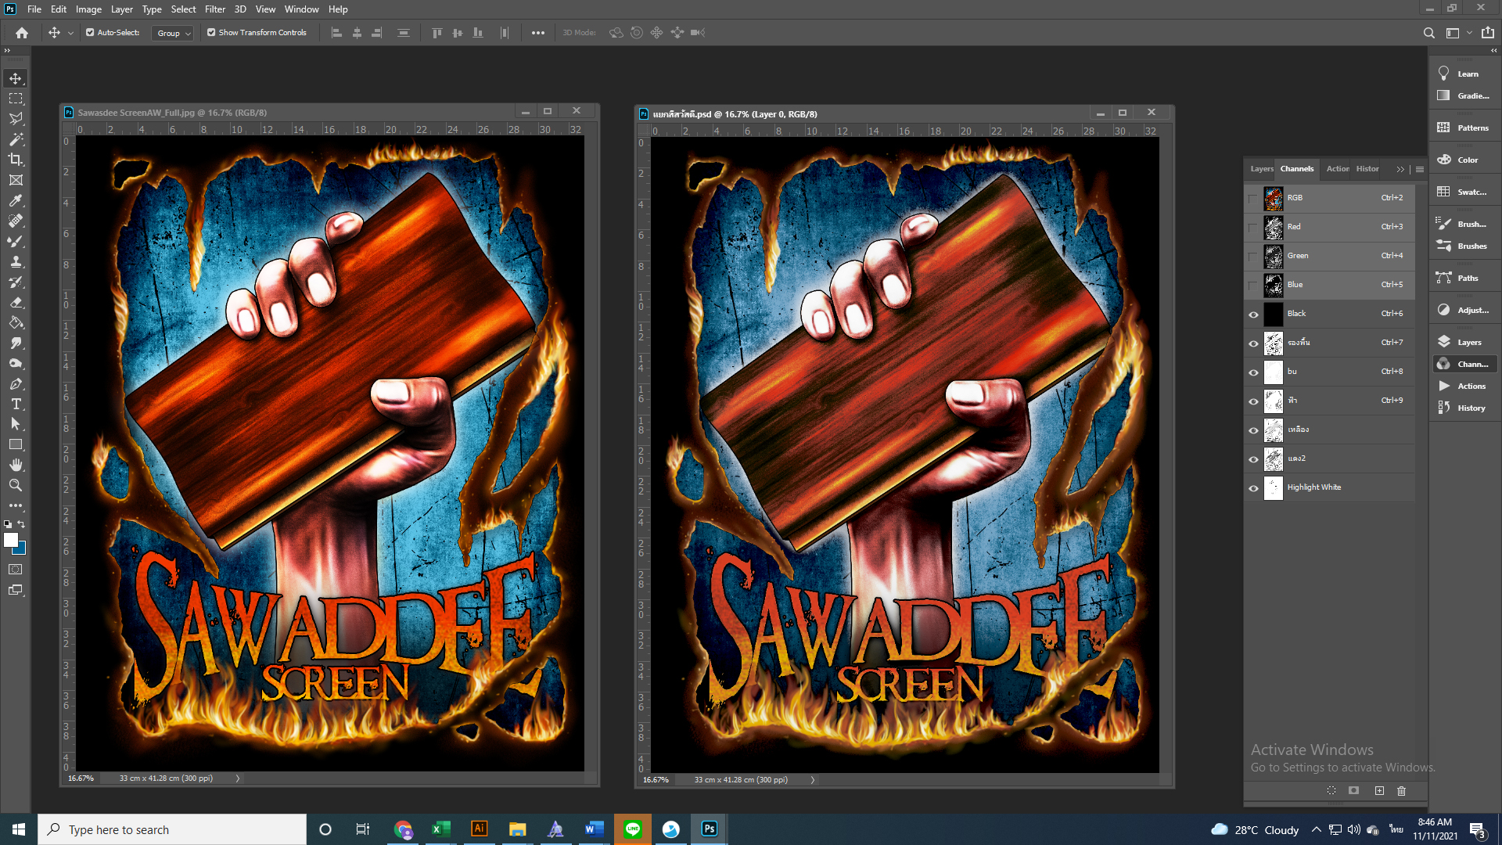The width and height of the screenshot is (1502, 845).
Task: Select the Crop tool
Action: [x=16, y=160]
